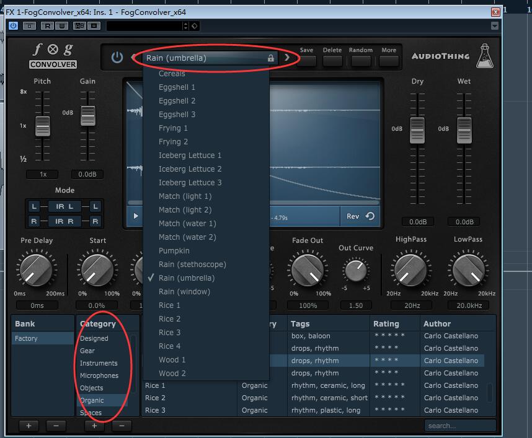
Task: Click the Random preset button
Action: (x=361, y=61)
